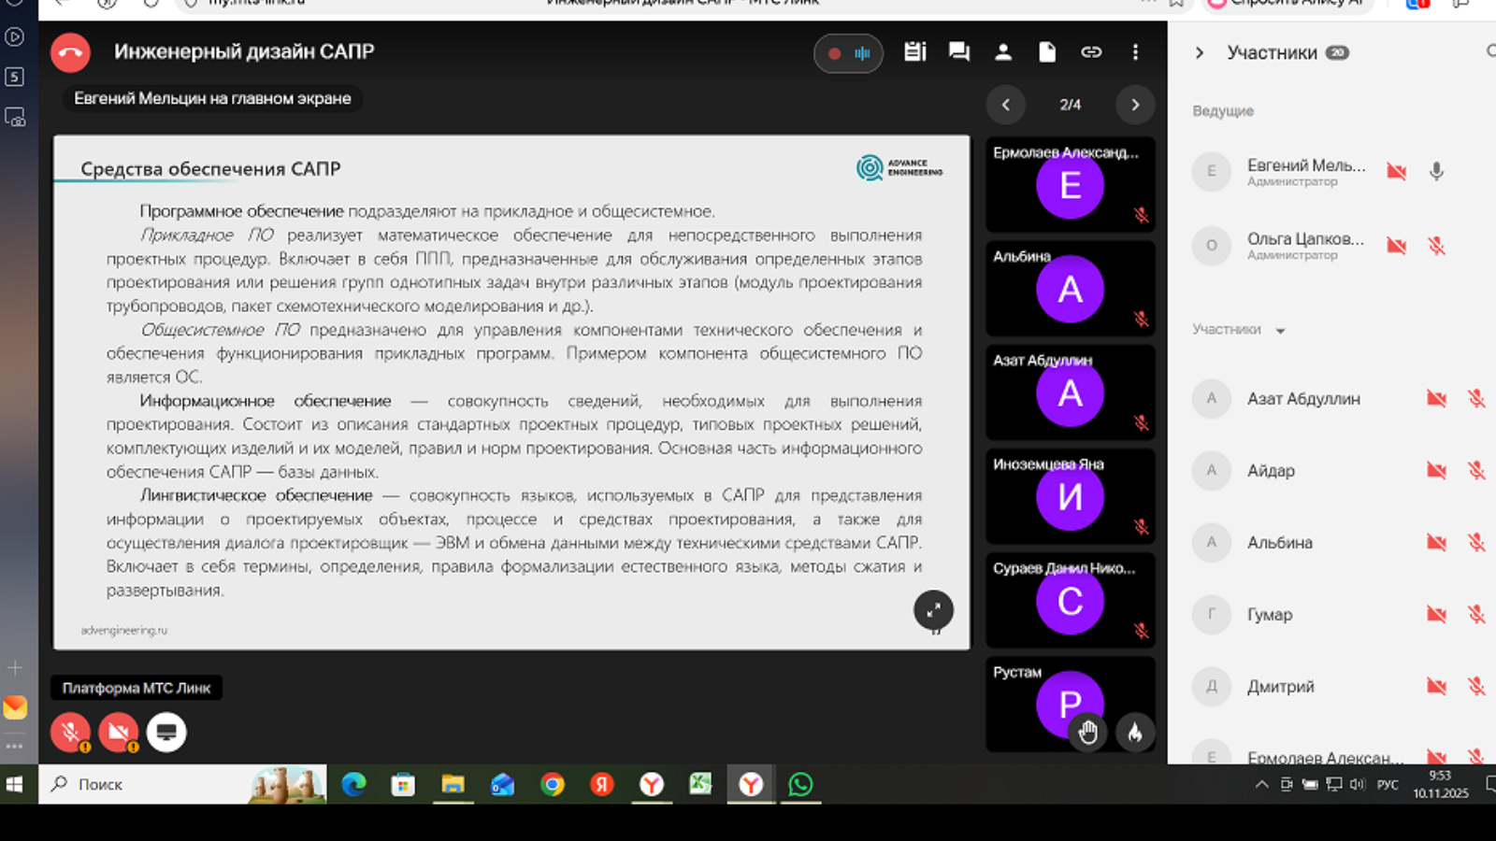Copy the invite link via chain icon

pyautogui.click(x=1091, y=52)
